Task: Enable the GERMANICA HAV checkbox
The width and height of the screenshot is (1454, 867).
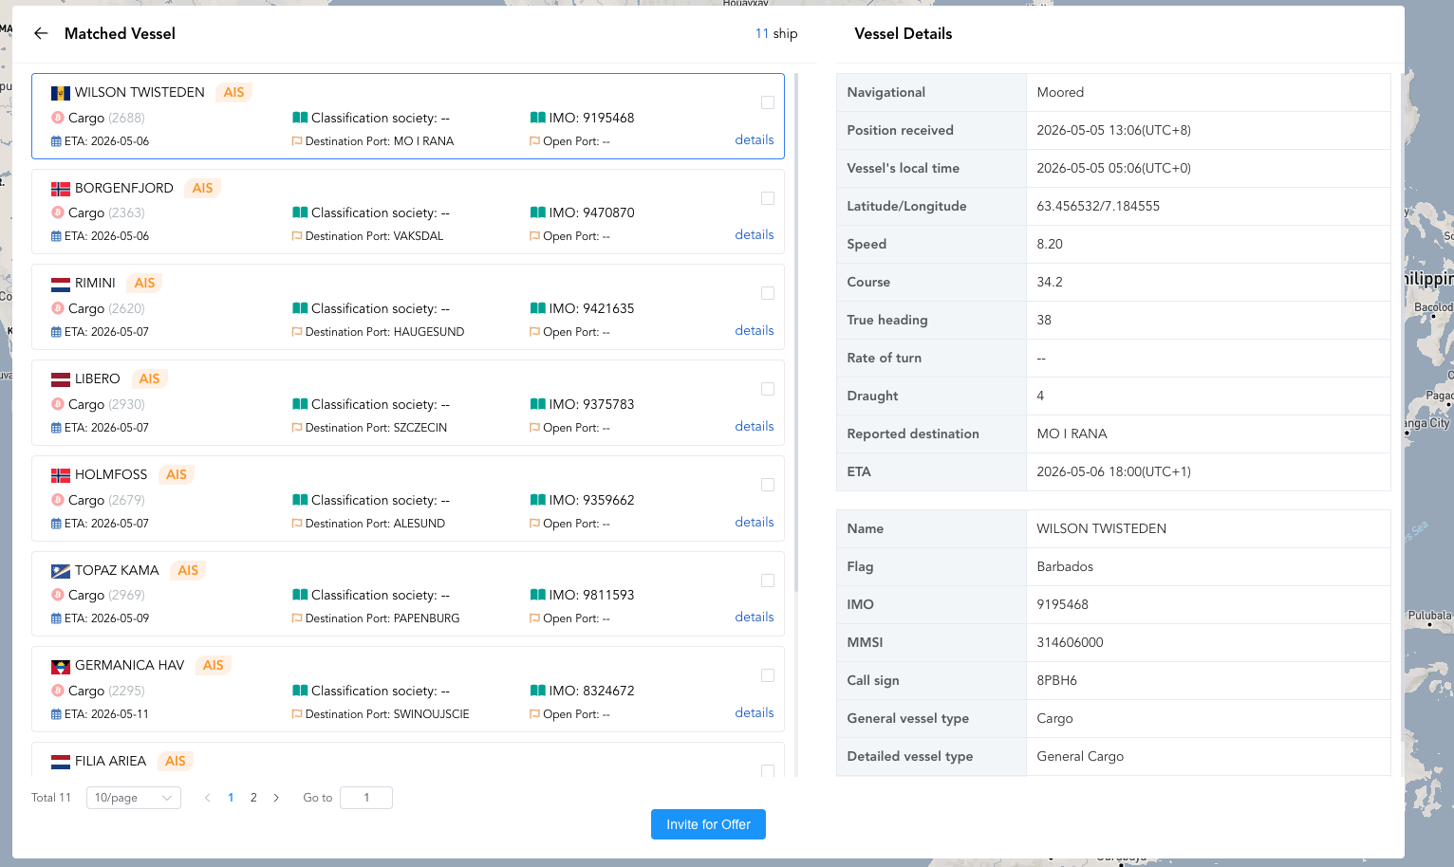Action: coord(768,675)
